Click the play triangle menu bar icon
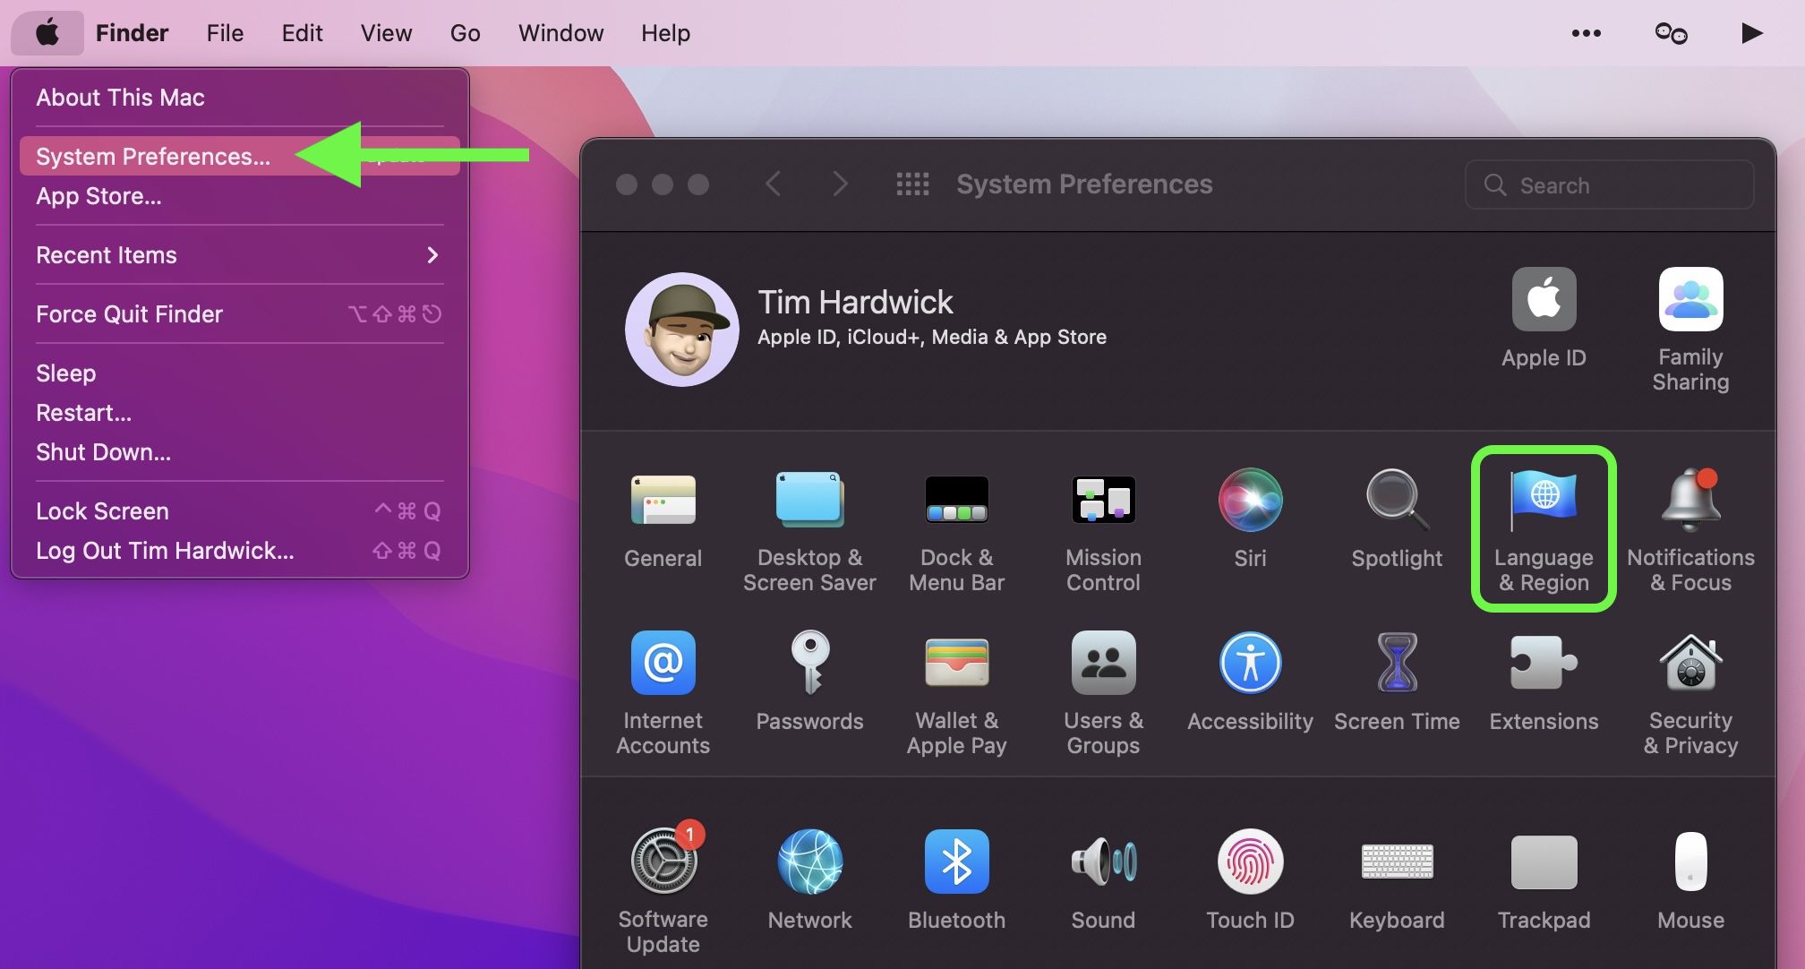The width and height of the screenshot is (1805, 969). [x=1752, y=33]
